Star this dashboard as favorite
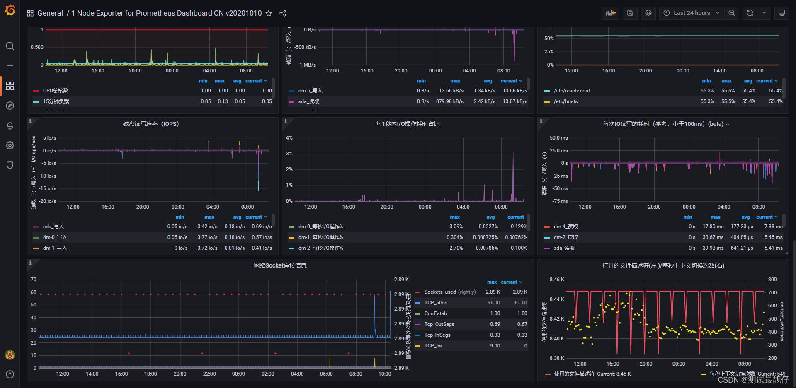 point(269,13)
